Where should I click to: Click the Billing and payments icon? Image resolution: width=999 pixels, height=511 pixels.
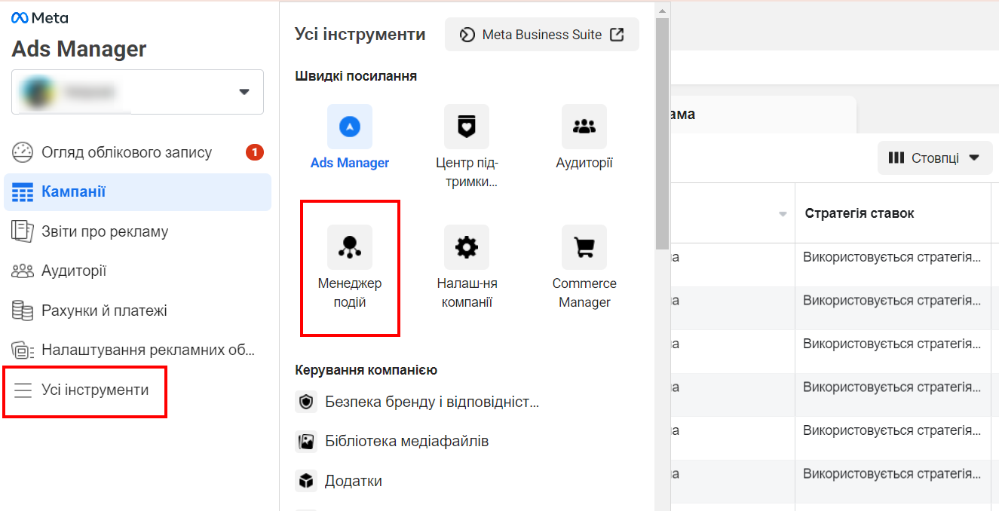click(x=23, y=311)
